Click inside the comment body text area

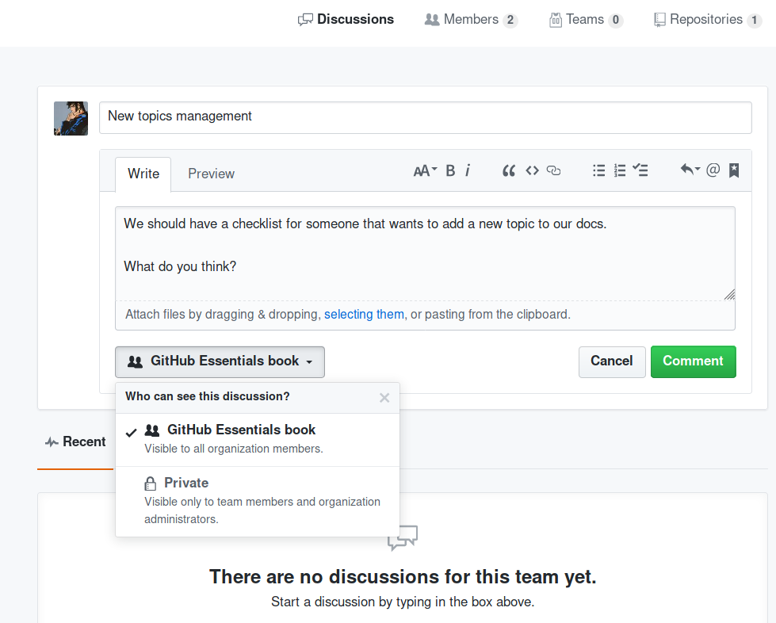425,254
